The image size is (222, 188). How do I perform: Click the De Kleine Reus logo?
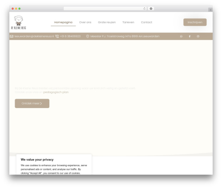click(x=19, y=22)
